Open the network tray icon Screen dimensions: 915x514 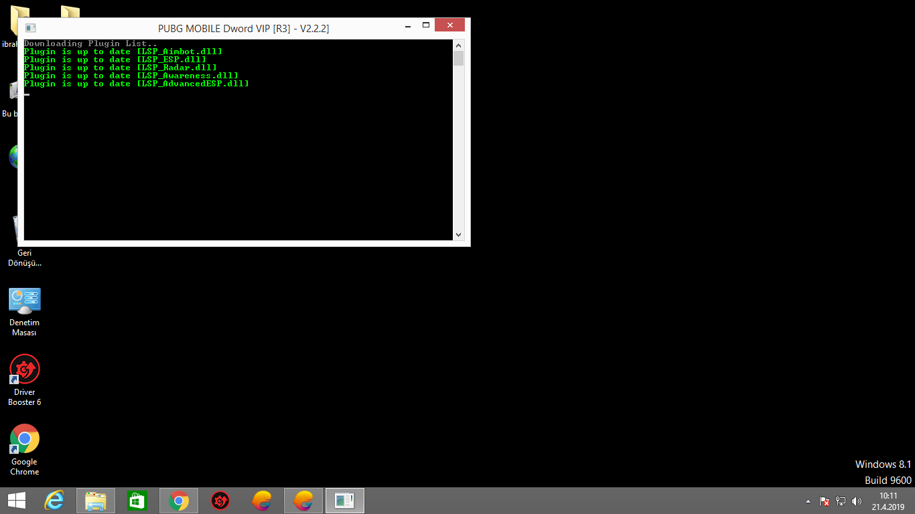point(841,501)
